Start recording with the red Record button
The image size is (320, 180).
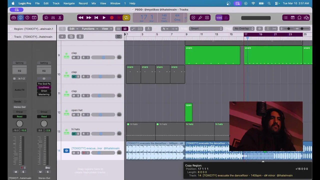[x=112, y=18]
